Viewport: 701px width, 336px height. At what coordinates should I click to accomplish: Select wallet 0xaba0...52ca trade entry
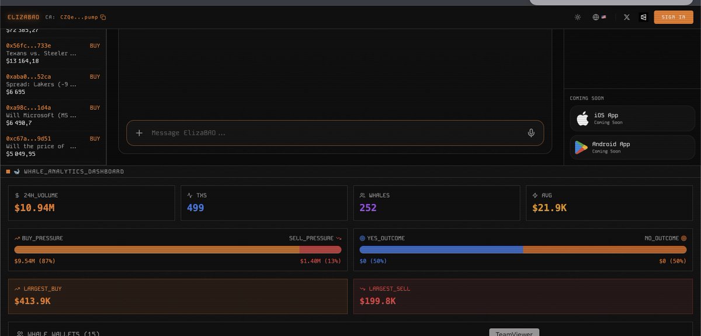[x=53, y=84]
